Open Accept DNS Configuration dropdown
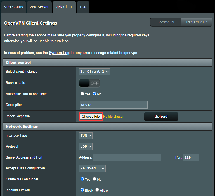Image resolution: width=215 pixels, height=196 pixels. pos(92,168)
